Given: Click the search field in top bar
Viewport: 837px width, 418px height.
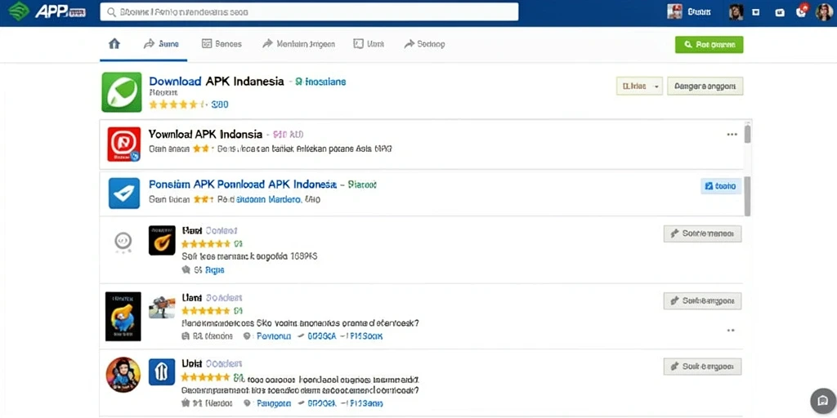Looking at the screenshot, I should [309, 11].
